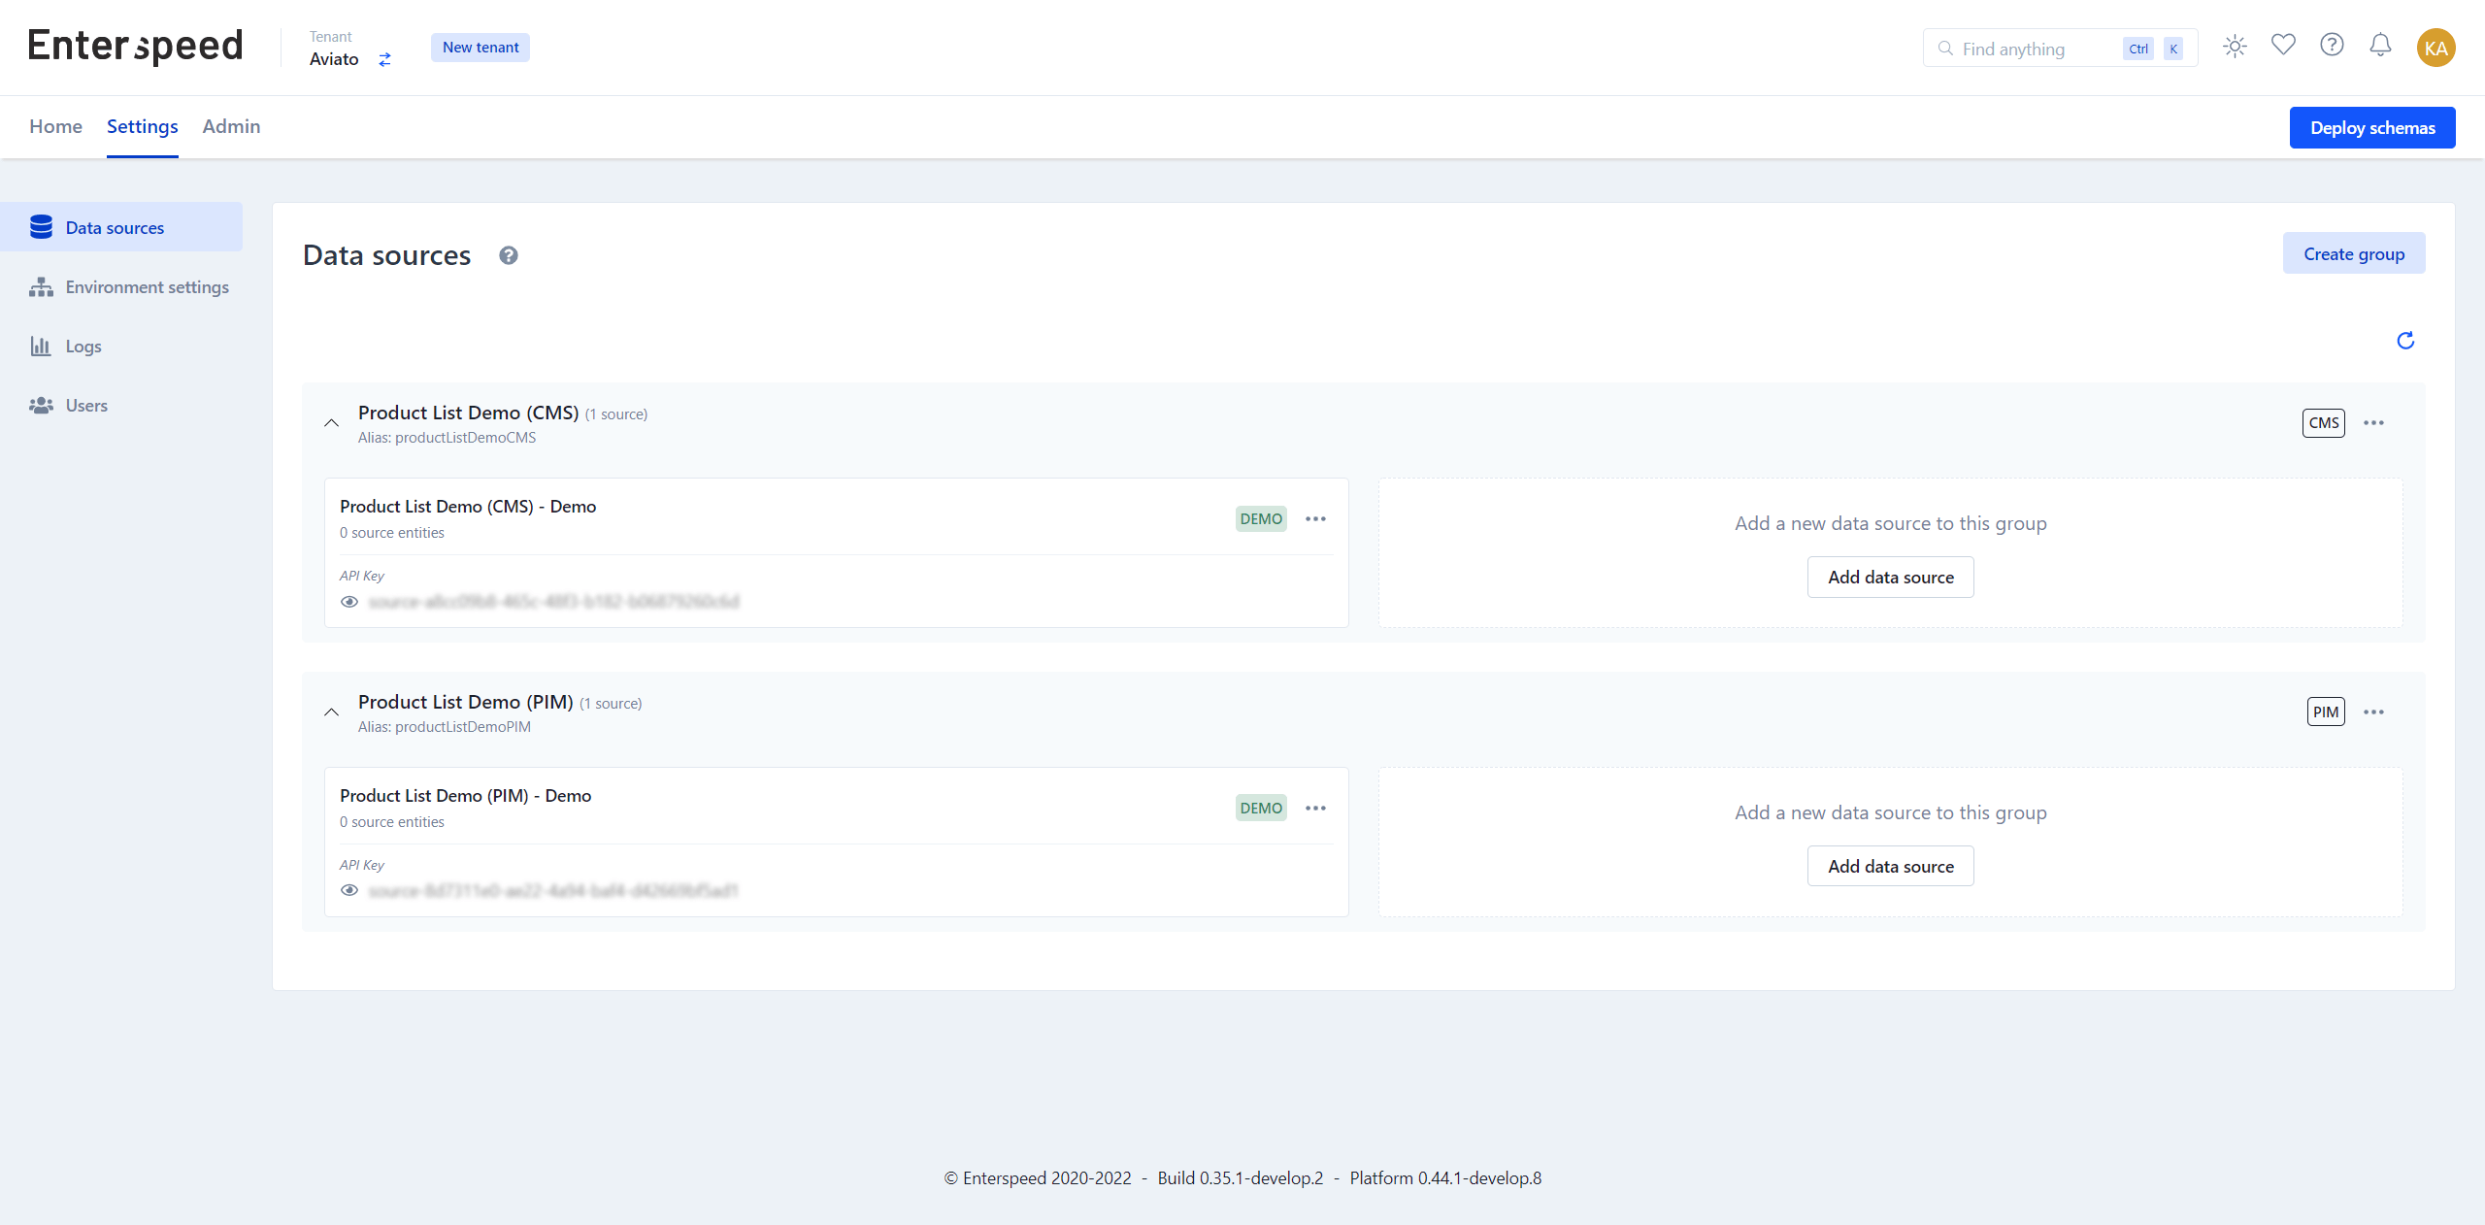Click the PIM type badge
2485x1225 pixels.
coord(2326,712)
